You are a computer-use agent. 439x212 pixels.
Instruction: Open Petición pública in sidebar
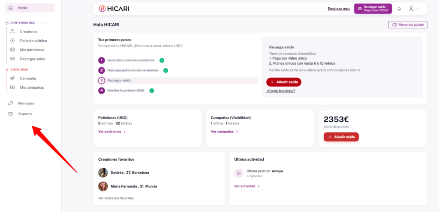[x=33, y=41]
